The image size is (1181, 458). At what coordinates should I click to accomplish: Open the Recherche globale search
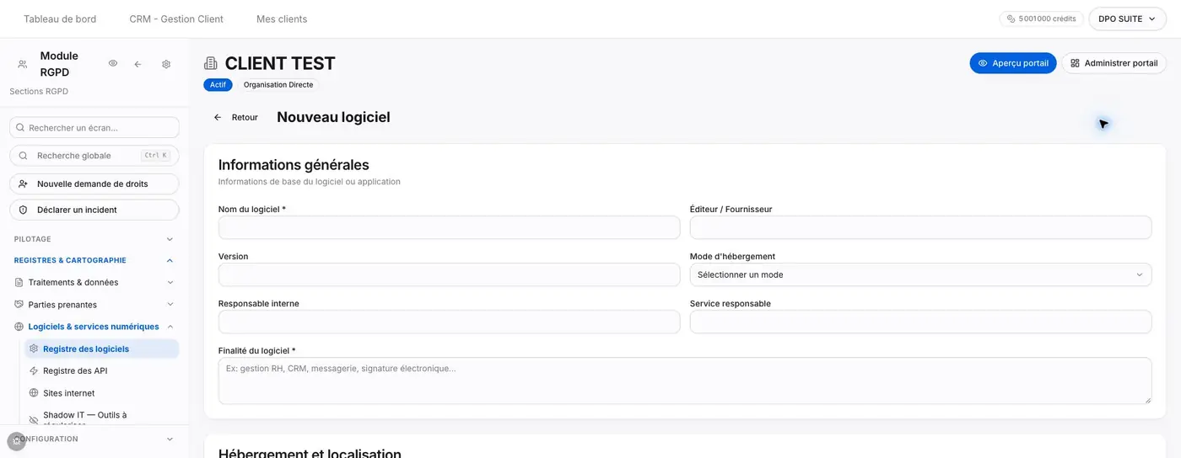pos(94,156)
